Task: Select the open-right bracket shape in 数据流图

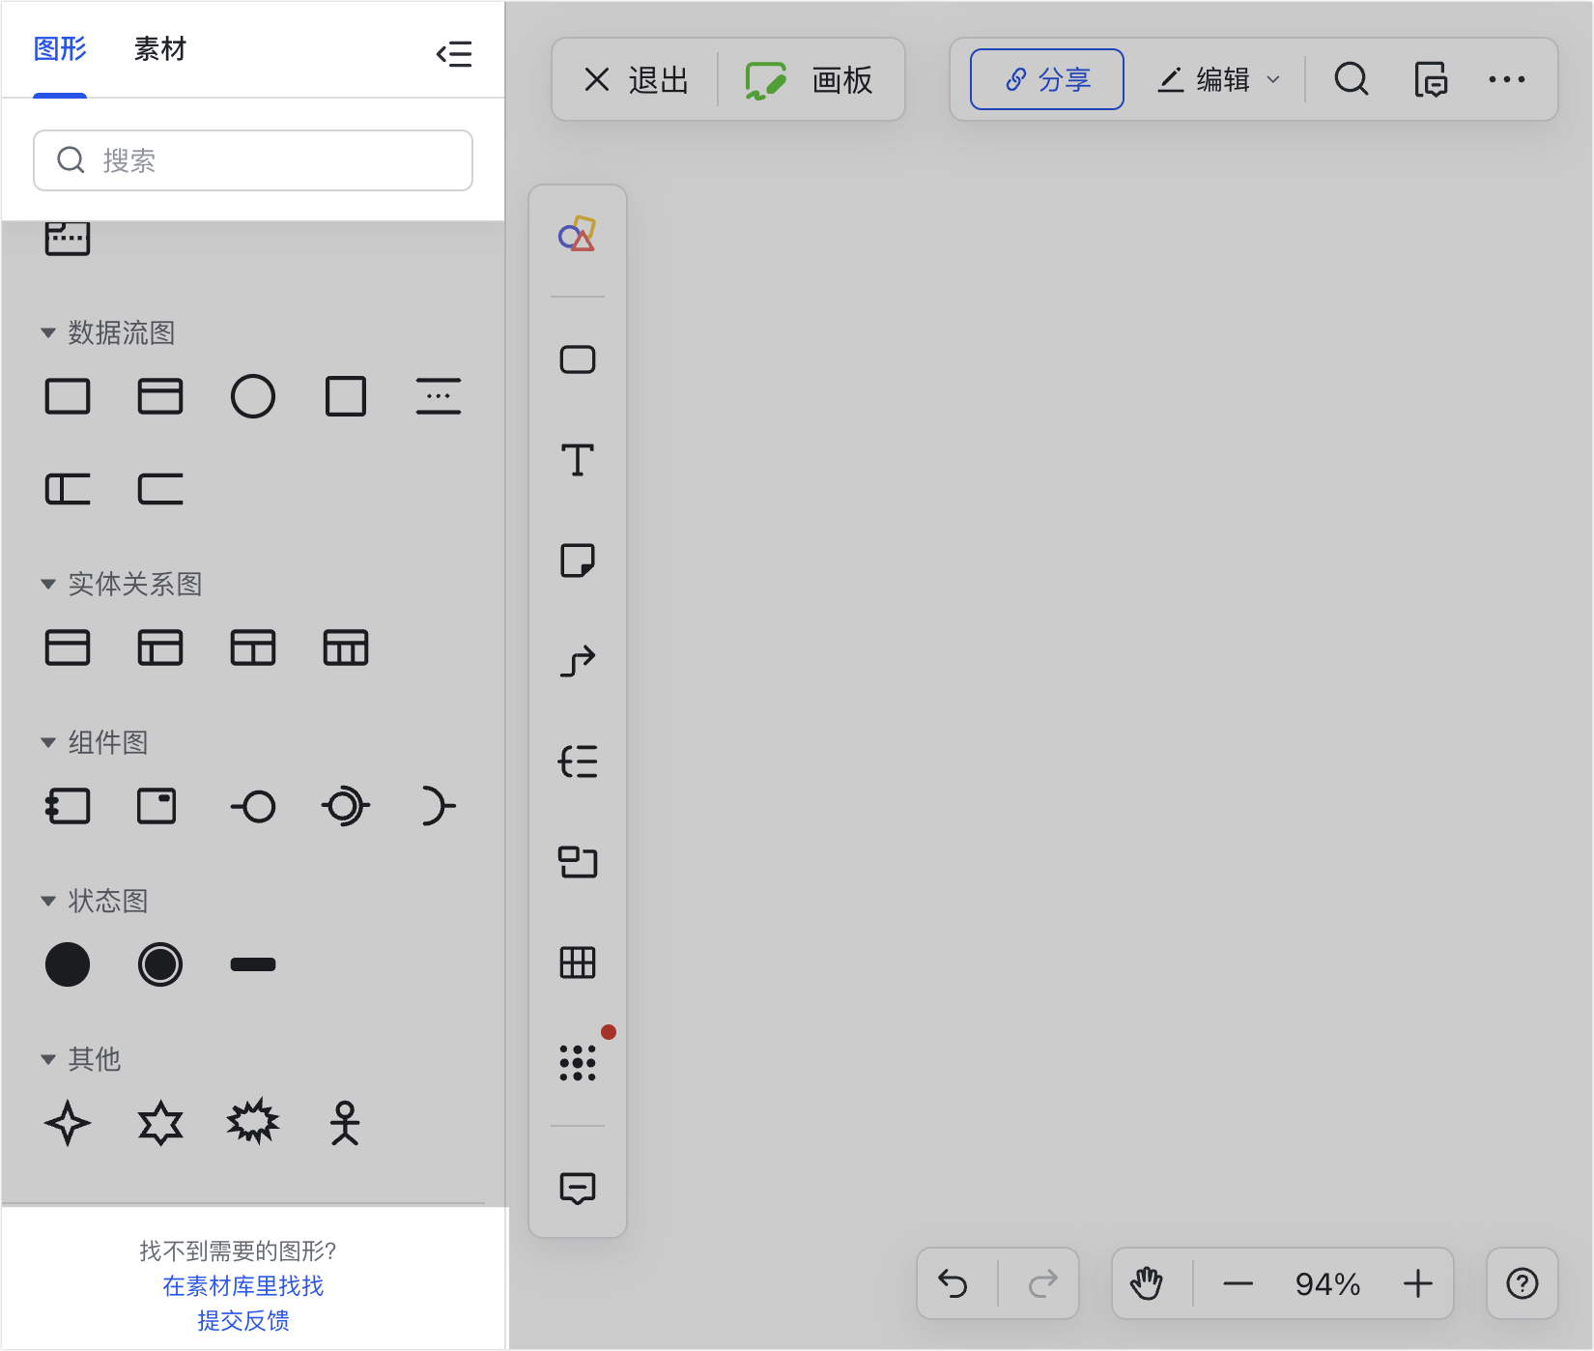Action: click(160, 489)
